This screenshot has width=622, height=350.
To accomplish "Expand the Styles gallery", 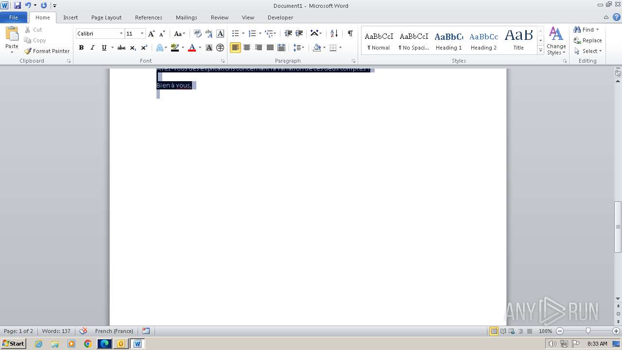I will coord(540,51).
